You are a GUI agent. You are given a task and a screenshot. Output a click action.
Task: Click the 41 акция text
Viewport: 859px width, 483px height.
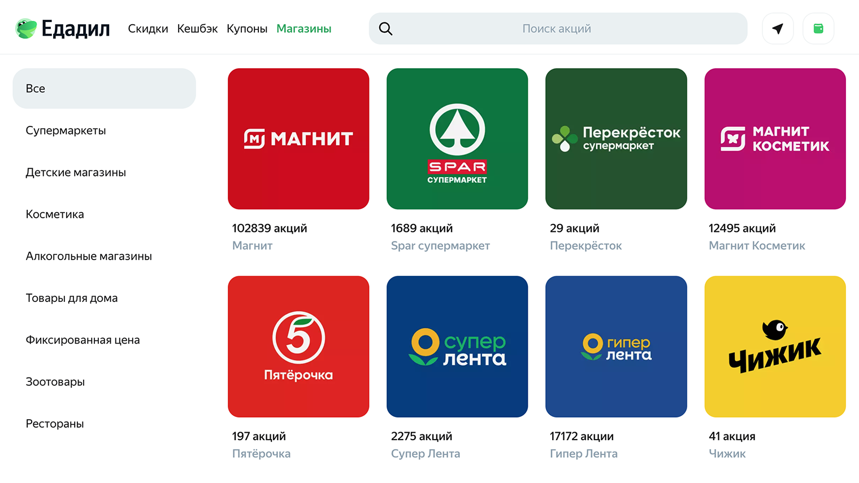coord(732,436)
